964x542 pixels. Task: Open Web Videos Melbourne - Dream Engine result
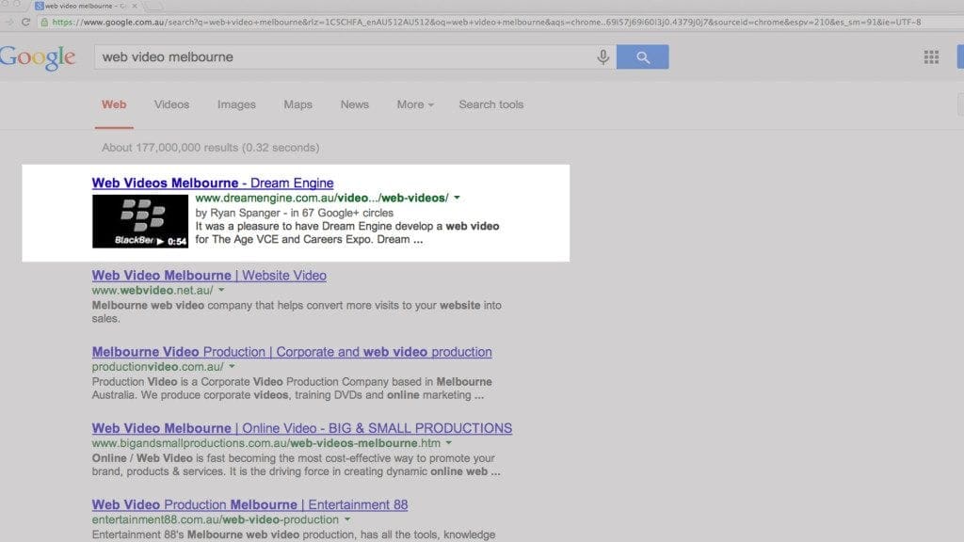[x=213, y=183]
